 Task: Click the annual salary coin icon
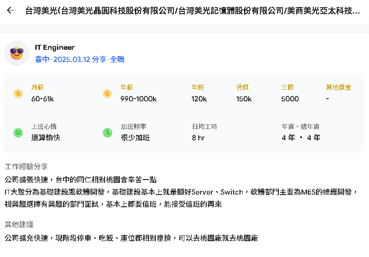tap(107, 94)
